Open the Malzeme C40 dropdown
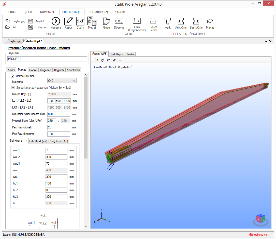 click(x=62, y=81)
